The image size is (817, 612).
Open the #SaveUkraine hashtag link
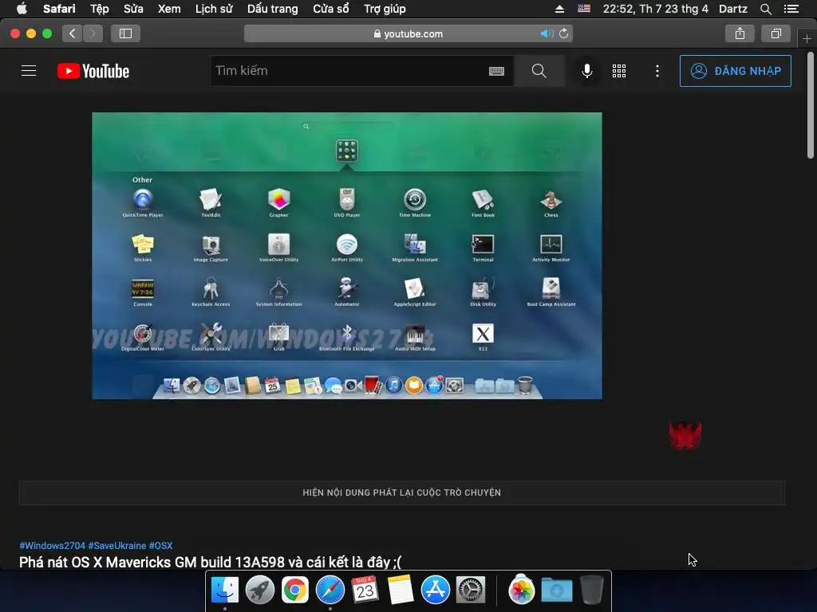[x=117, y=545]
